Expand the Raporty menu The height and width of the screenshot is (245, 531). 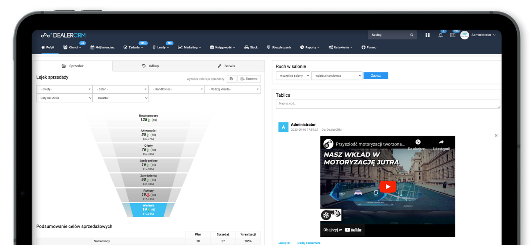310,47
